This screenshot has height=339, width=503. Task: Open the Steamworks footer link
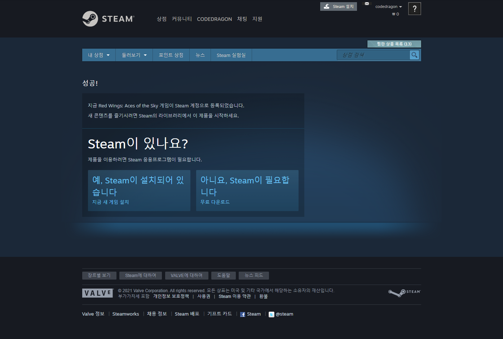pos(125,314)
